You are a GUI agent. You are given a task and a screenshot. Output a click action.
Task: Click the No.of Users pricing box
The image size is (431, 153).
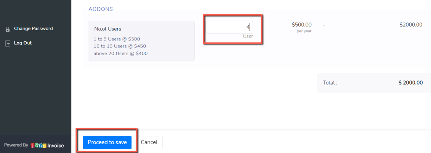(141, 41)
